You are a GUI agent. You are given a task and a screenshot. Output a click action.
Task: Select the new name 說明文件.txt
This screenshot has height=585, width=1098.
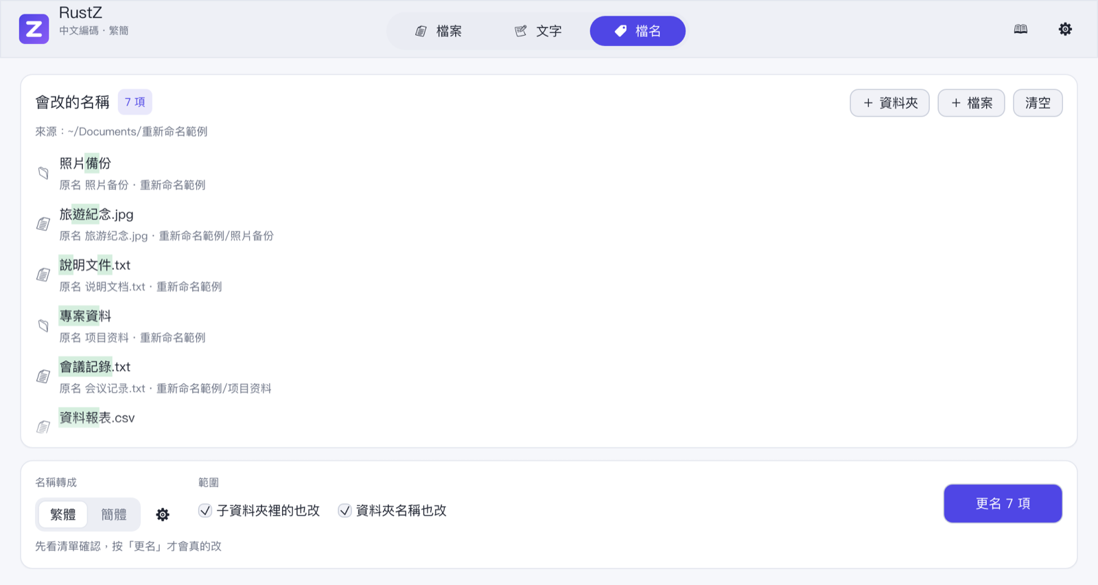click(95, 265)
